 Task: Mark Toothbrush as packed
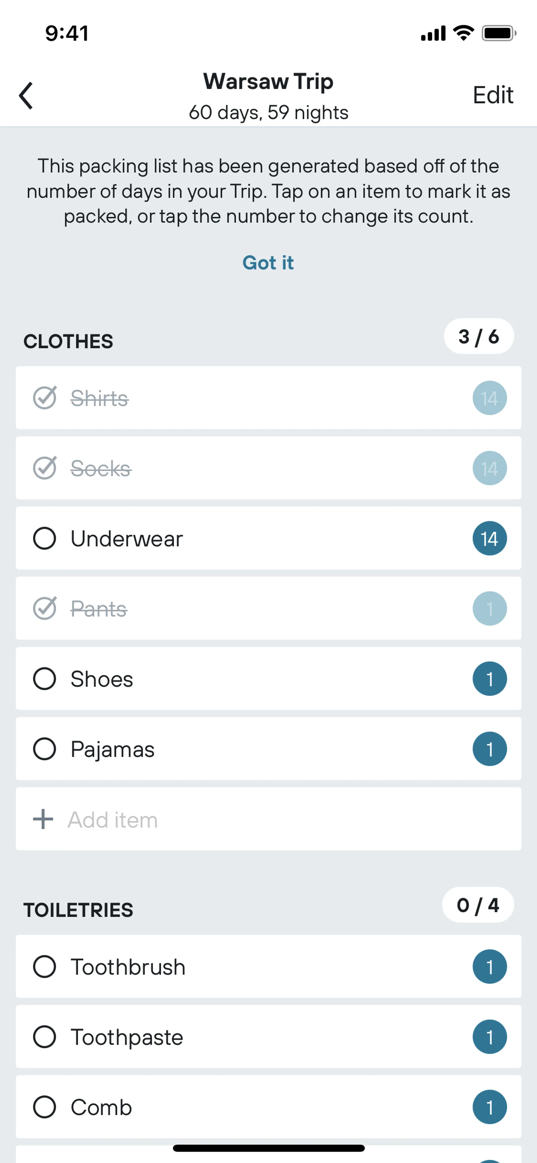[45, 967]
